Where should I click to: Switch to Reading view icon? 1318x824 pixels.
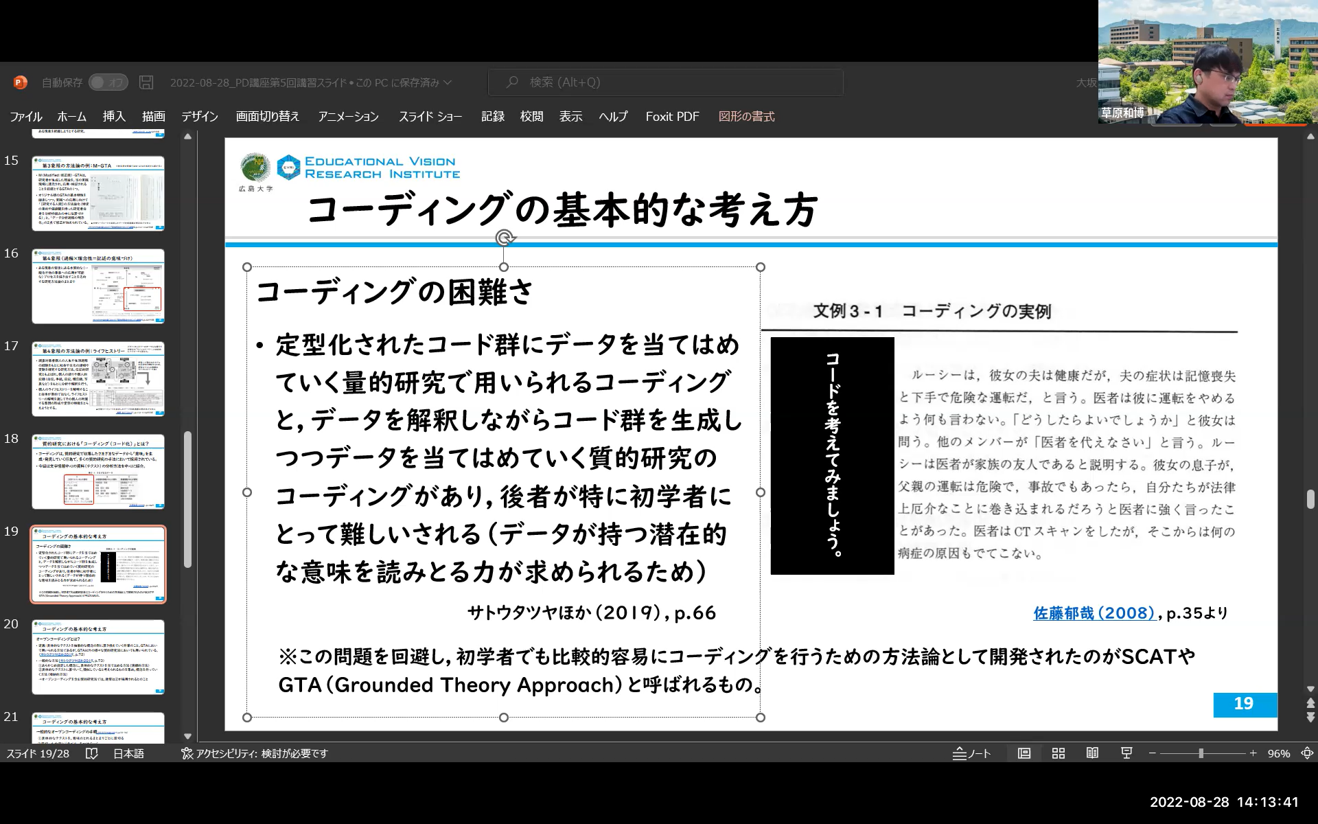point(1092,753)
